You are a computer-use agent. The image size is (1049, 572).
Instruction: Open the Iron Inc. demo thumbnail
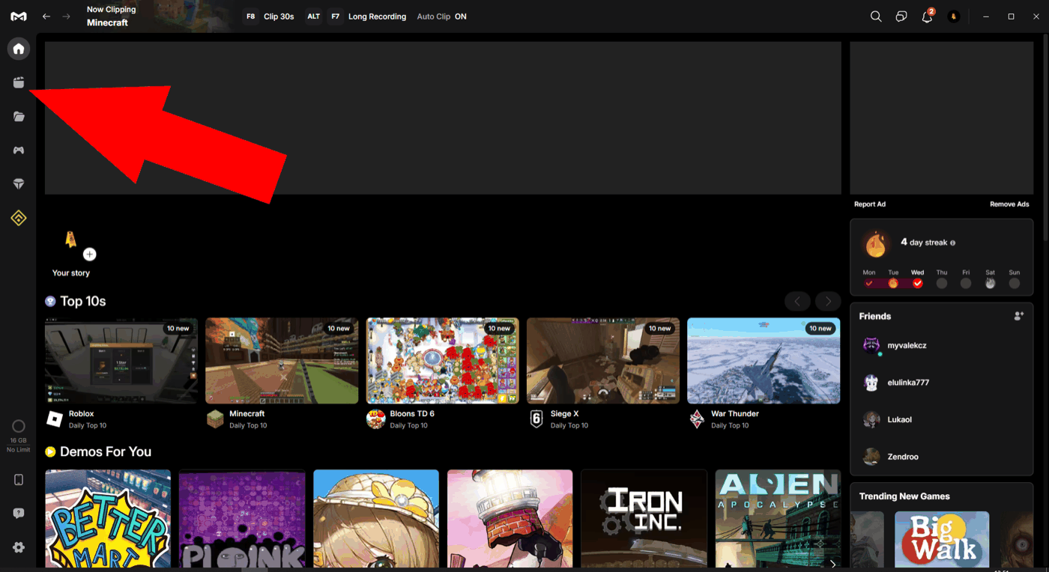pos(644,518)
